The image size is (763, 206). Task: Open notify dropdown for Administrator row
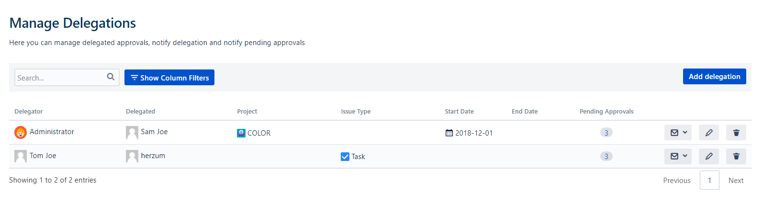(678, 133)
